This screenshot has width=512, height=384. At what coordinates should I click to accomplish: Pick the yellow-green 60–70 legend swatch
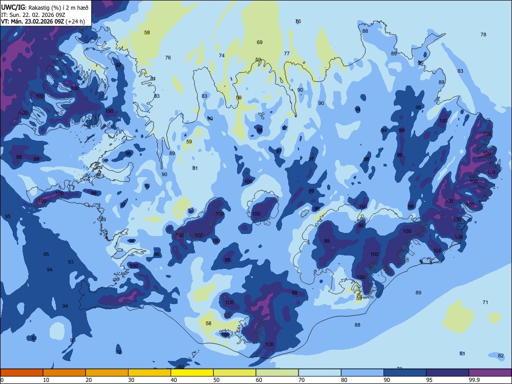277,373
